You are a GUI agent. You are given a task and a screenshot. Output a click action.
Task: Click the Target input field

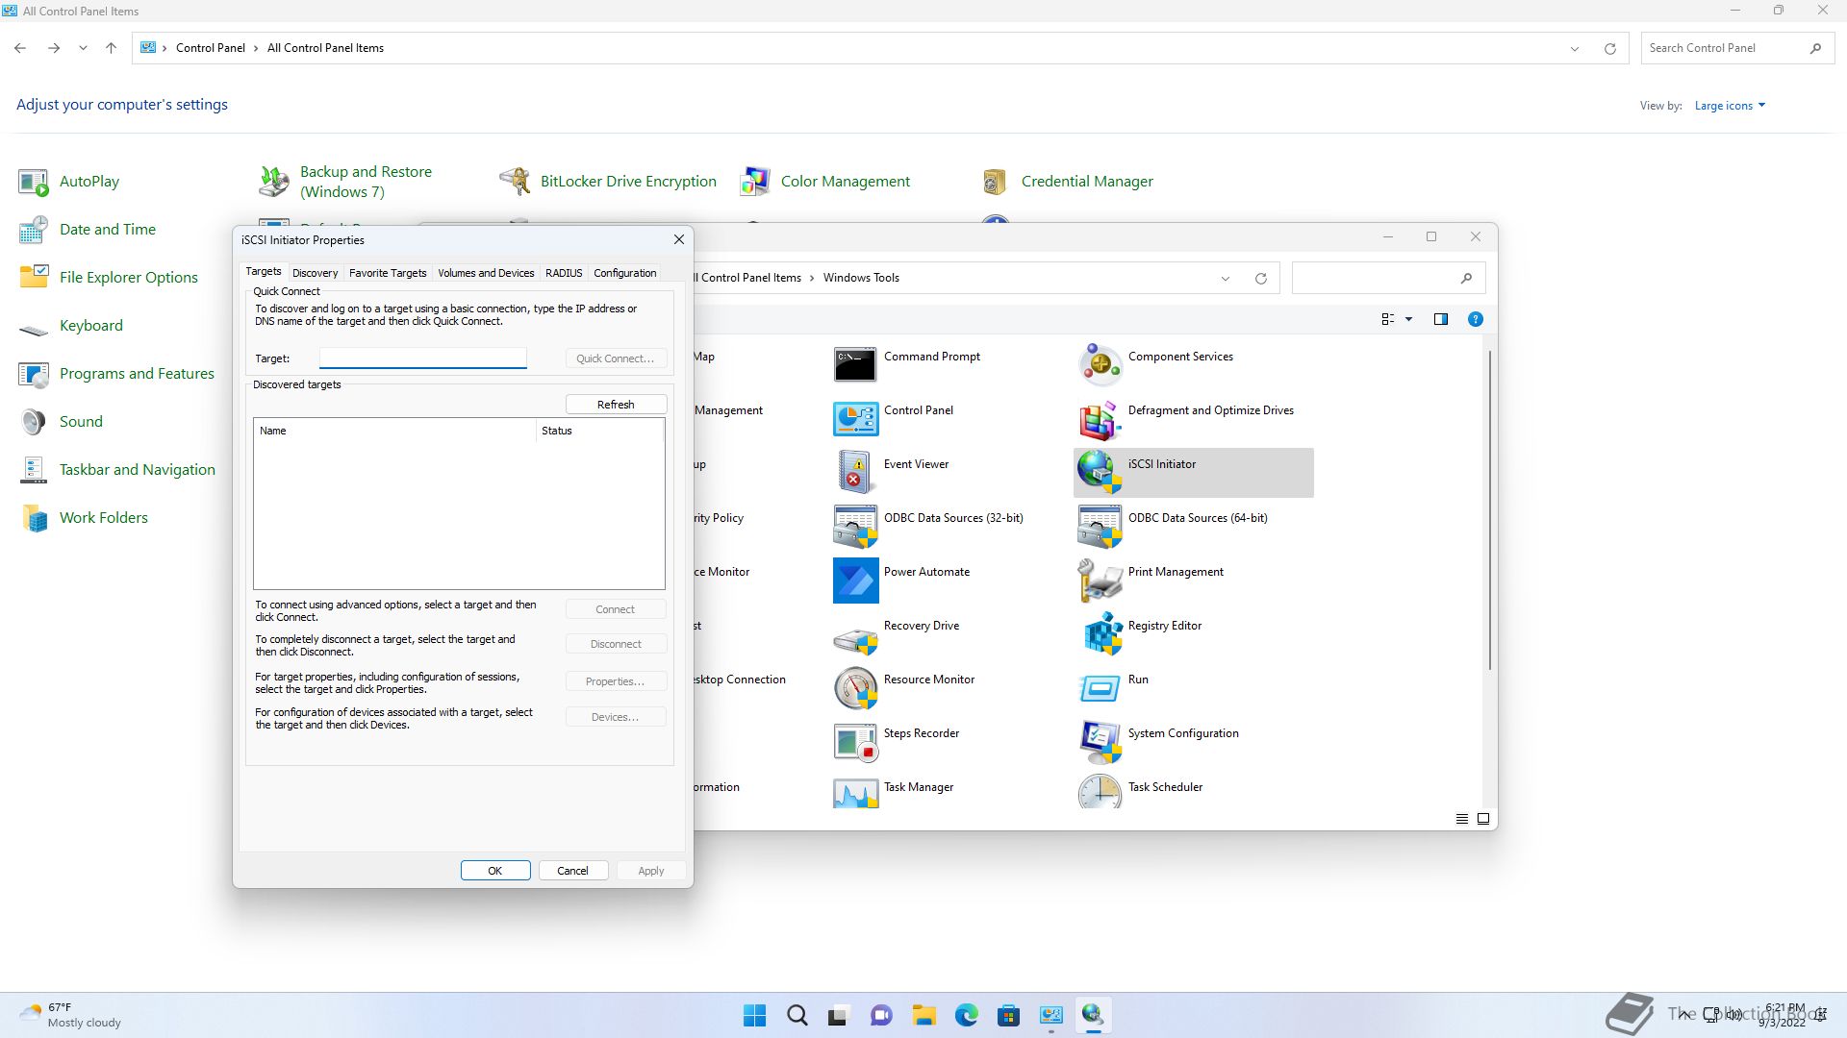[x=423, y=358]
